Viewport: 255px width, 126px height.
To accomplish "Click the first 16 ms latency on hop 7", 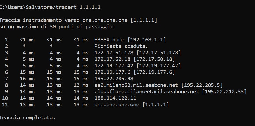I will [x=27, y=79].
